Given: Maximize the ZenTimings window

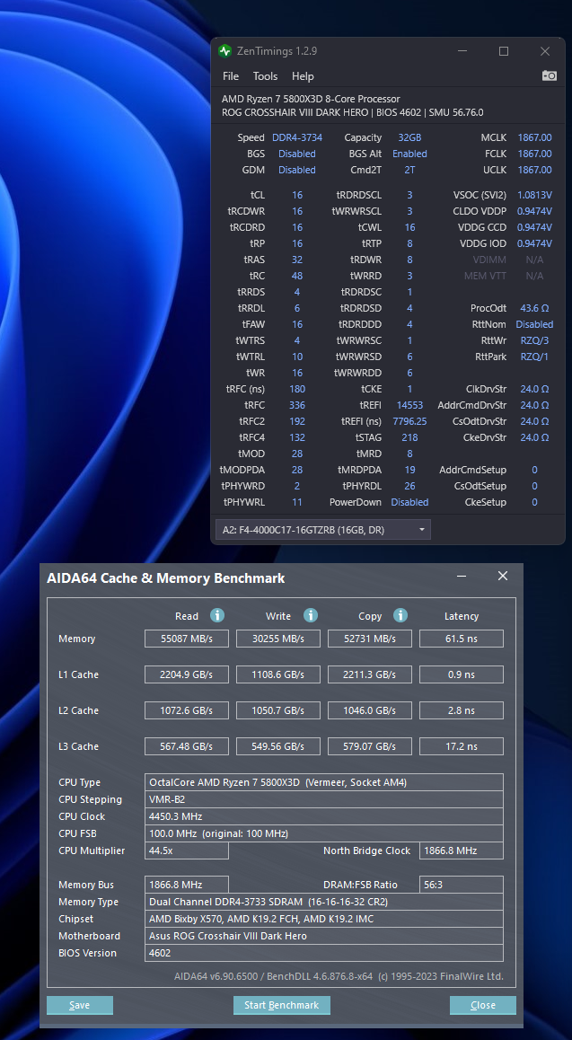Looking at the screenshot, I should click(x=503, y=51).
